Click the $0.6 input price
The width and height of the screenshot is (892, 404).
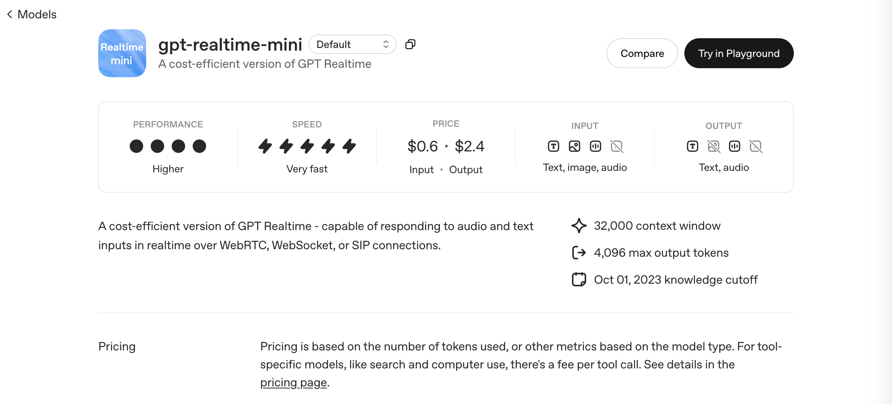(422, 146)
